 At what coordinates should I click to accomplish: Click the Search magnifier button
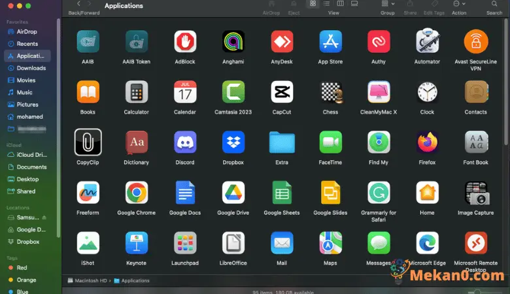point(494,3)
